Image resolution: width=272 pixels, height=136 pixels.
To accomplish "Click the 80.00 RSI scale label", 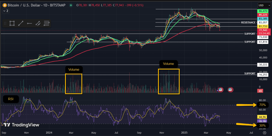I will (262, 100).
